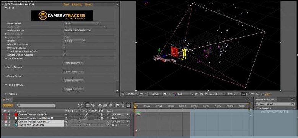Clear the Effects & Presets search
This screenshot has height=138, width=298.
coord(293,104)
